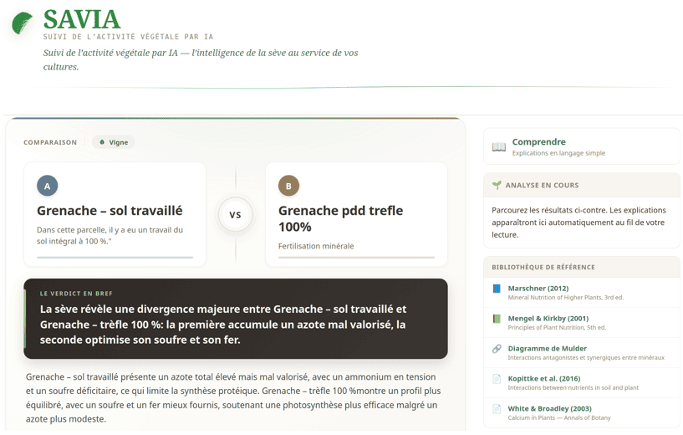
Task: Select the Grenache – sol travaillé card
Action: coord(115,215)
